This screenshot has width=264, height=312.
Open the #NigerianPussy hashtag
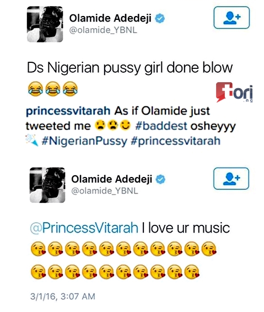click(84, 141)
